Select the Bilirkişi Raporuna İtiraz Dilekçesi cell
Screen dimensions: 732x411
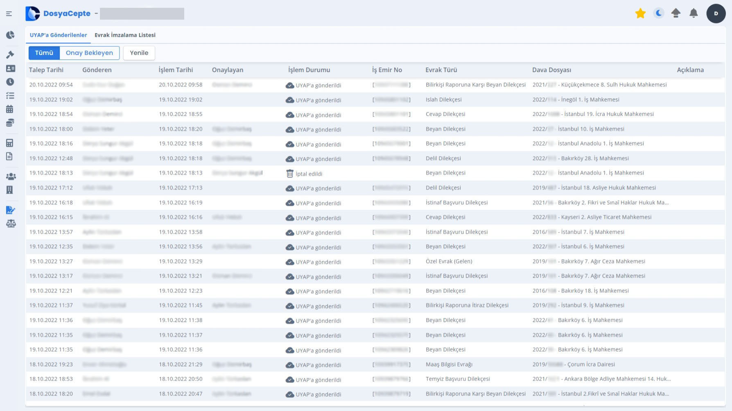coord(467,305)
